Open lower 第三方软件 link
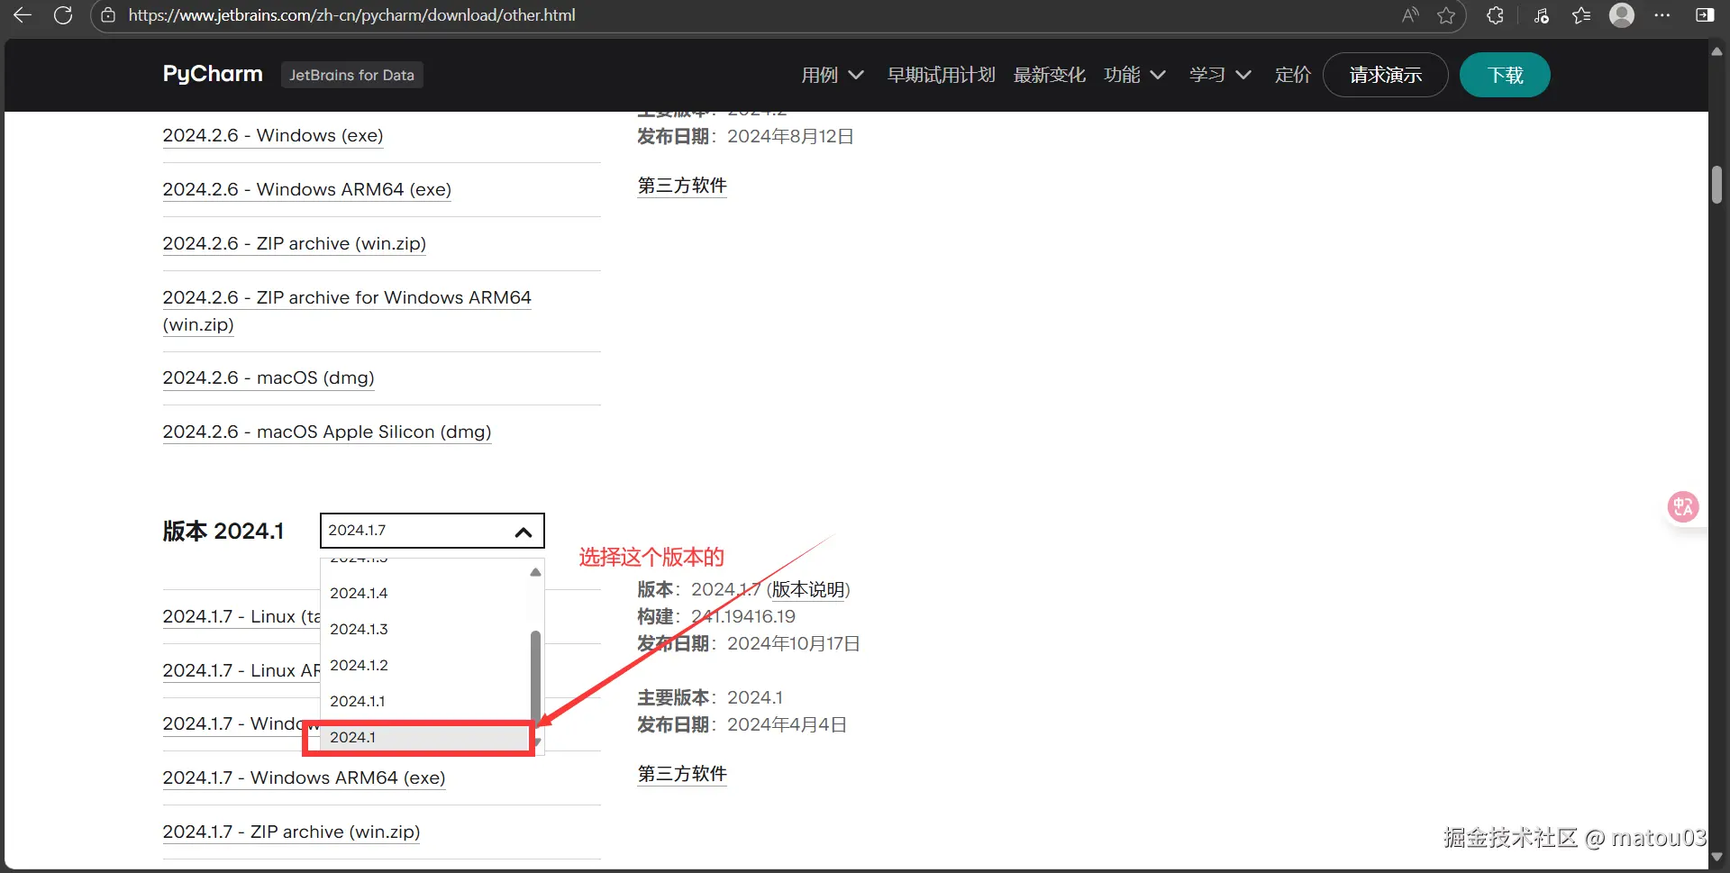 coord(681,774)
